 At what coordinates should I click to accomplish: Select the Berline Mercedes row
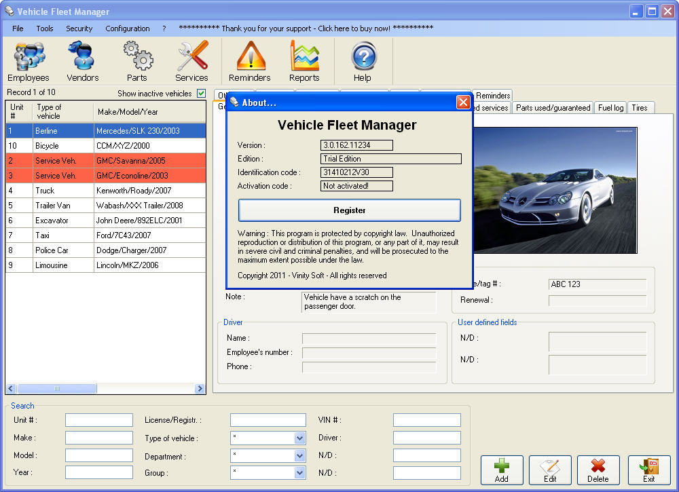[102, 129]
